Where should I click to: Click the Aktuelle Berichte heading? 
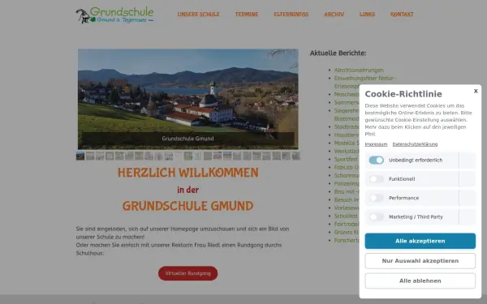pyautogui.click(x=338, y=53)
